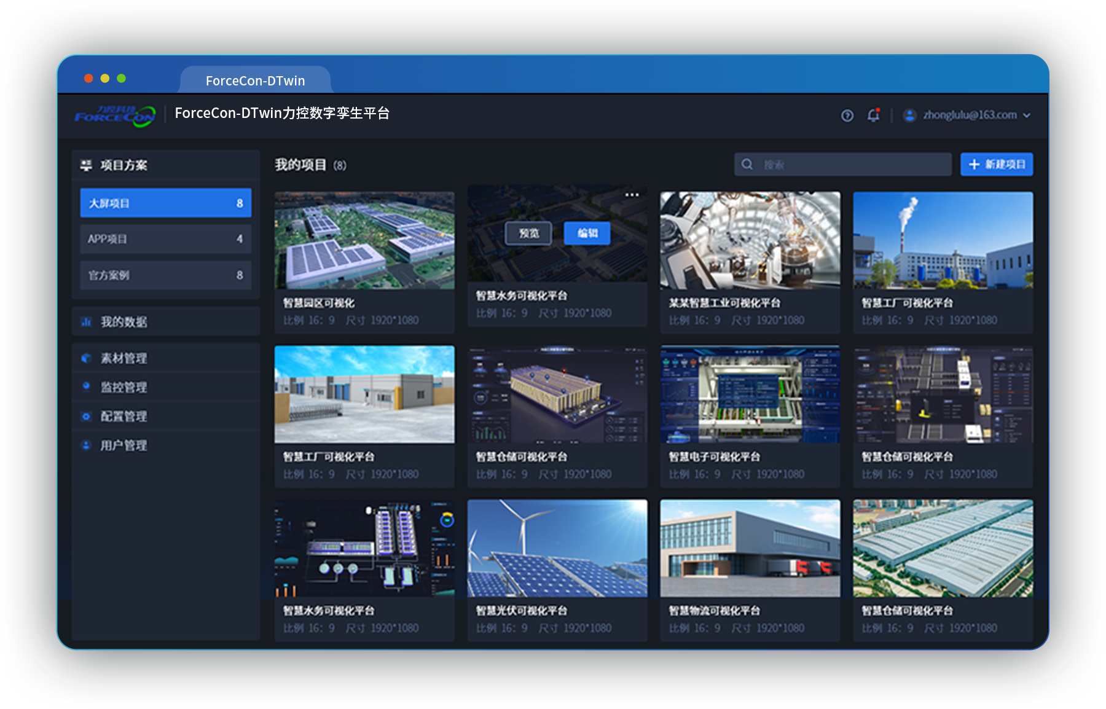Switch to the APP项目 category
1106x709 pixels.
[x=165, y=239]
